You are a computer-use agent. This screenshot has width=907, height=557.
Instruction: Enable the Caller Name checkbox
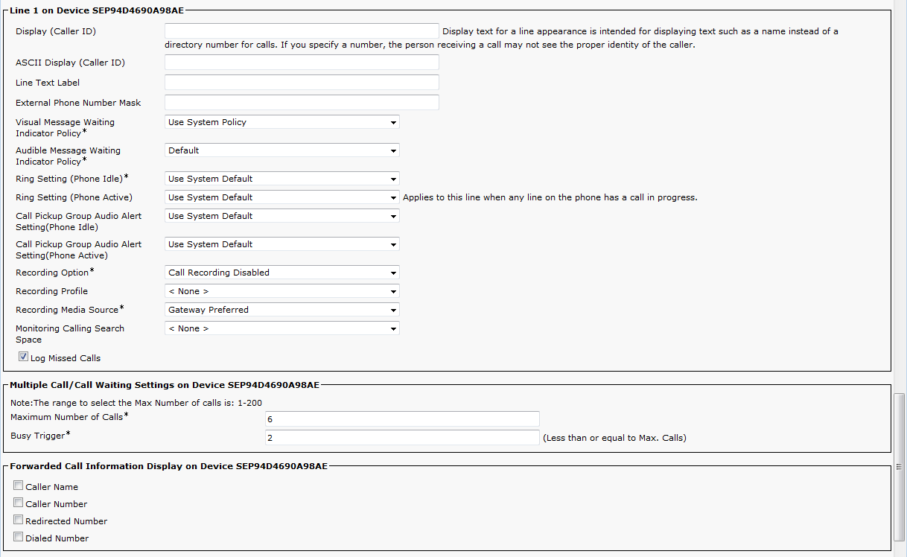[19, 486]
